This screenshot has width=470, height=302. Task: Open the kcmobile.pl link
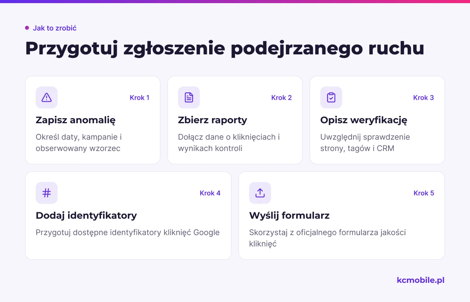(421, 280)
